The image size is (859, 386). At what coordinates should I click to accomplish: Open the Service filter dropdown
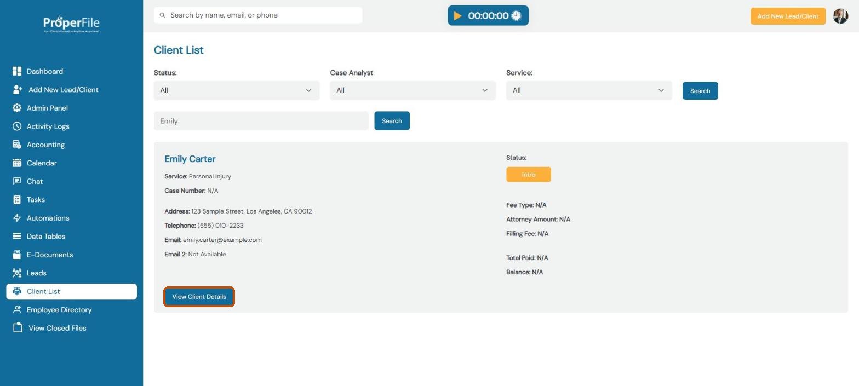click(589, 90)
